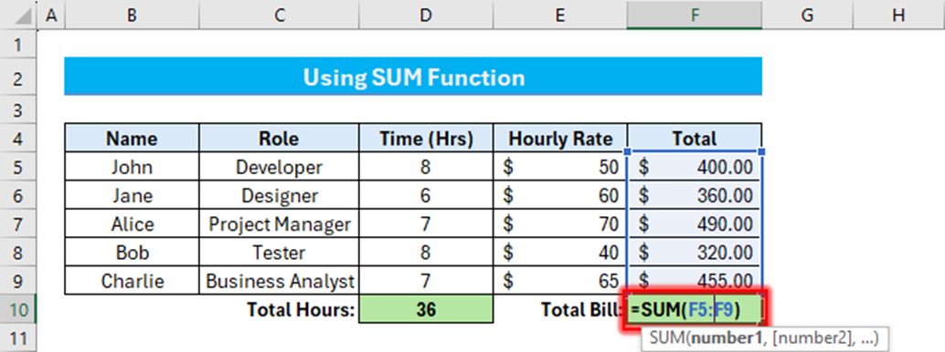Image resolution: width=945 pixels, height=352 pixels.
Task: Select the cell containing Jane
Action: [x=132, y=195]
